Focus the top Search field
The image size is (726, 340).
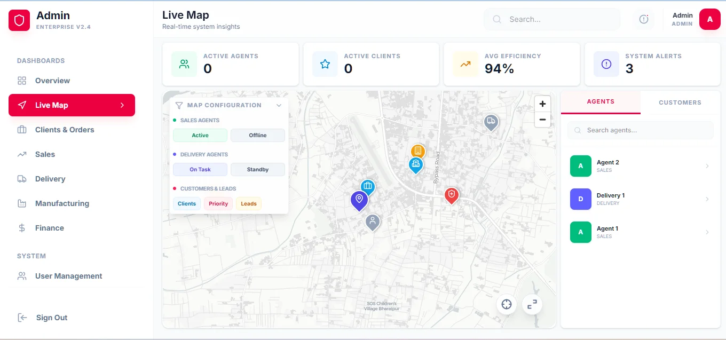click(552, 19)
